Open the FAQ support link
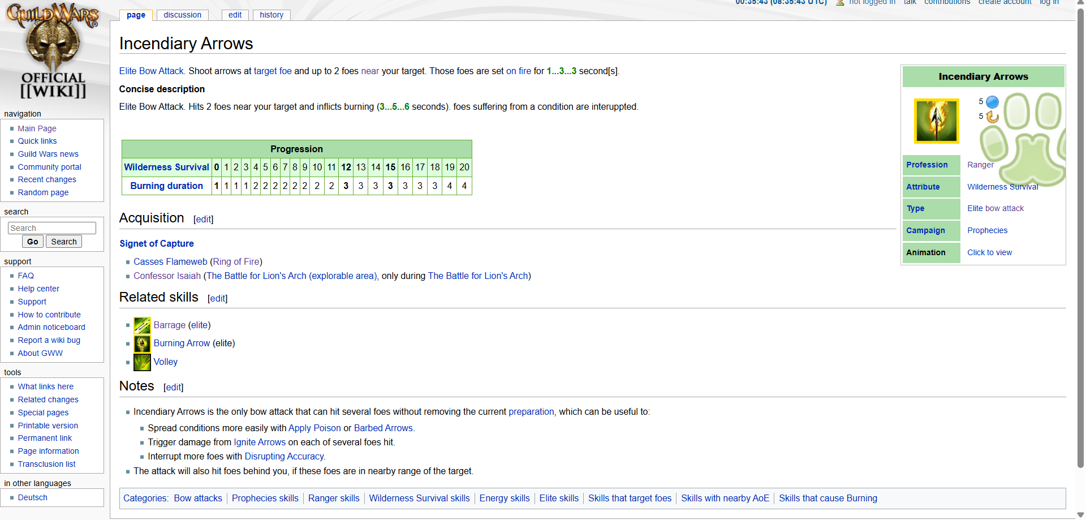 point(25,276)
